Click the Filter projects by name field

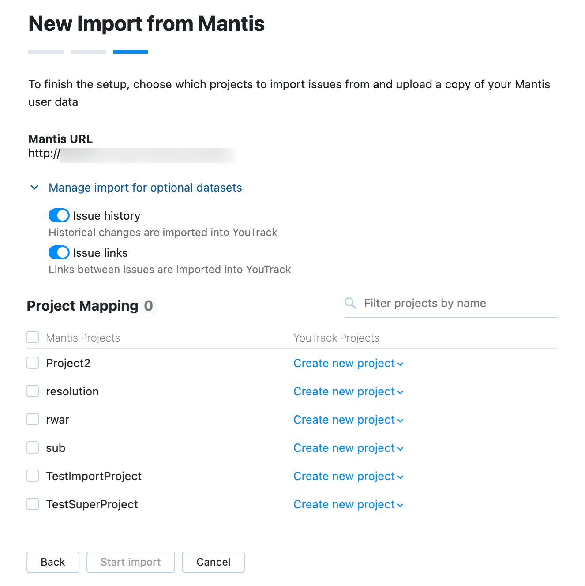pyautogui.click(x=441, y=303)
